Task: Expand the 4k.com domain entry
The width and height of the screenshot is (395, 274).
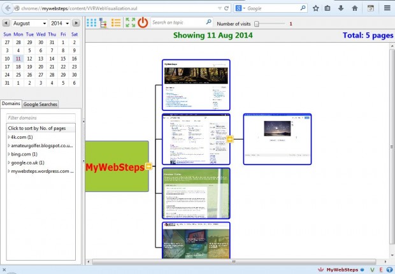Action: 9,137
